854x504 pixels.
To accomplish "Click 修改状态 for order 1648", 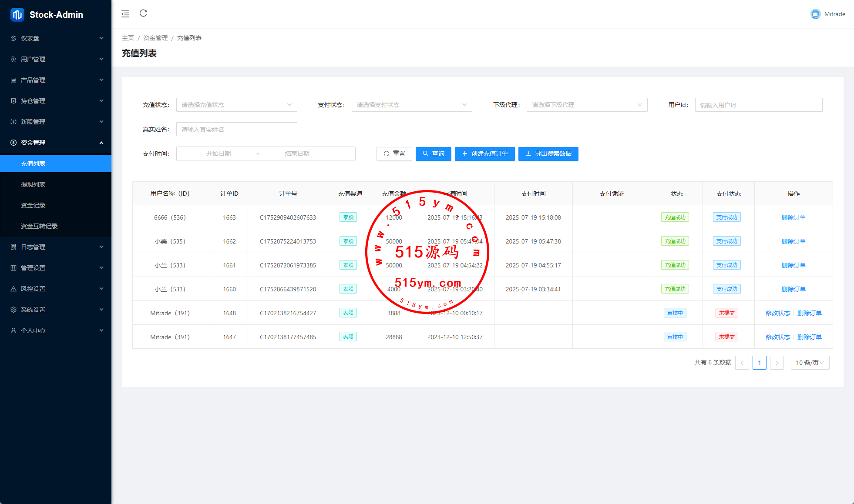I will (x=777, y=313).
